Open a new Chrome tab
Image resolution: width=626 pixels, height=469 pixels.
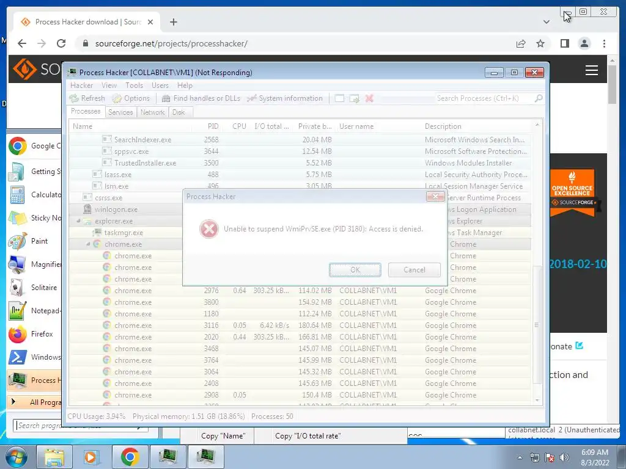coord(173,22)
